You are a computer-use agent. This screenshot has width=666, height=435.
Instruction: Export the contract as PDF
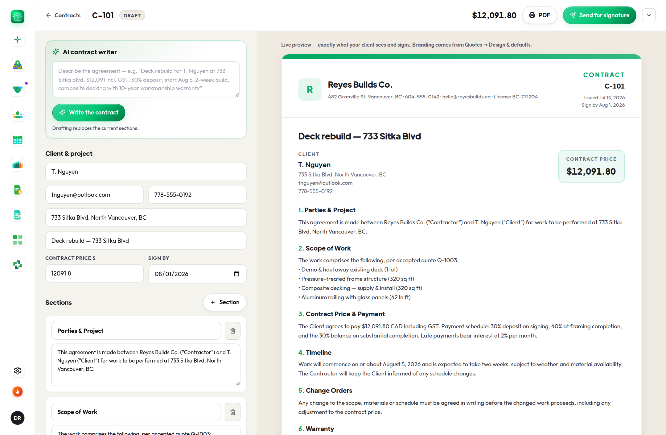click(x=540, y=15)
